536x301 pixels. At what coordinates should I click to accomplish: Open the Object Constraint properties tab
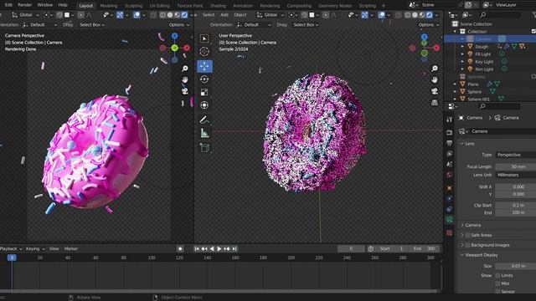450,209
